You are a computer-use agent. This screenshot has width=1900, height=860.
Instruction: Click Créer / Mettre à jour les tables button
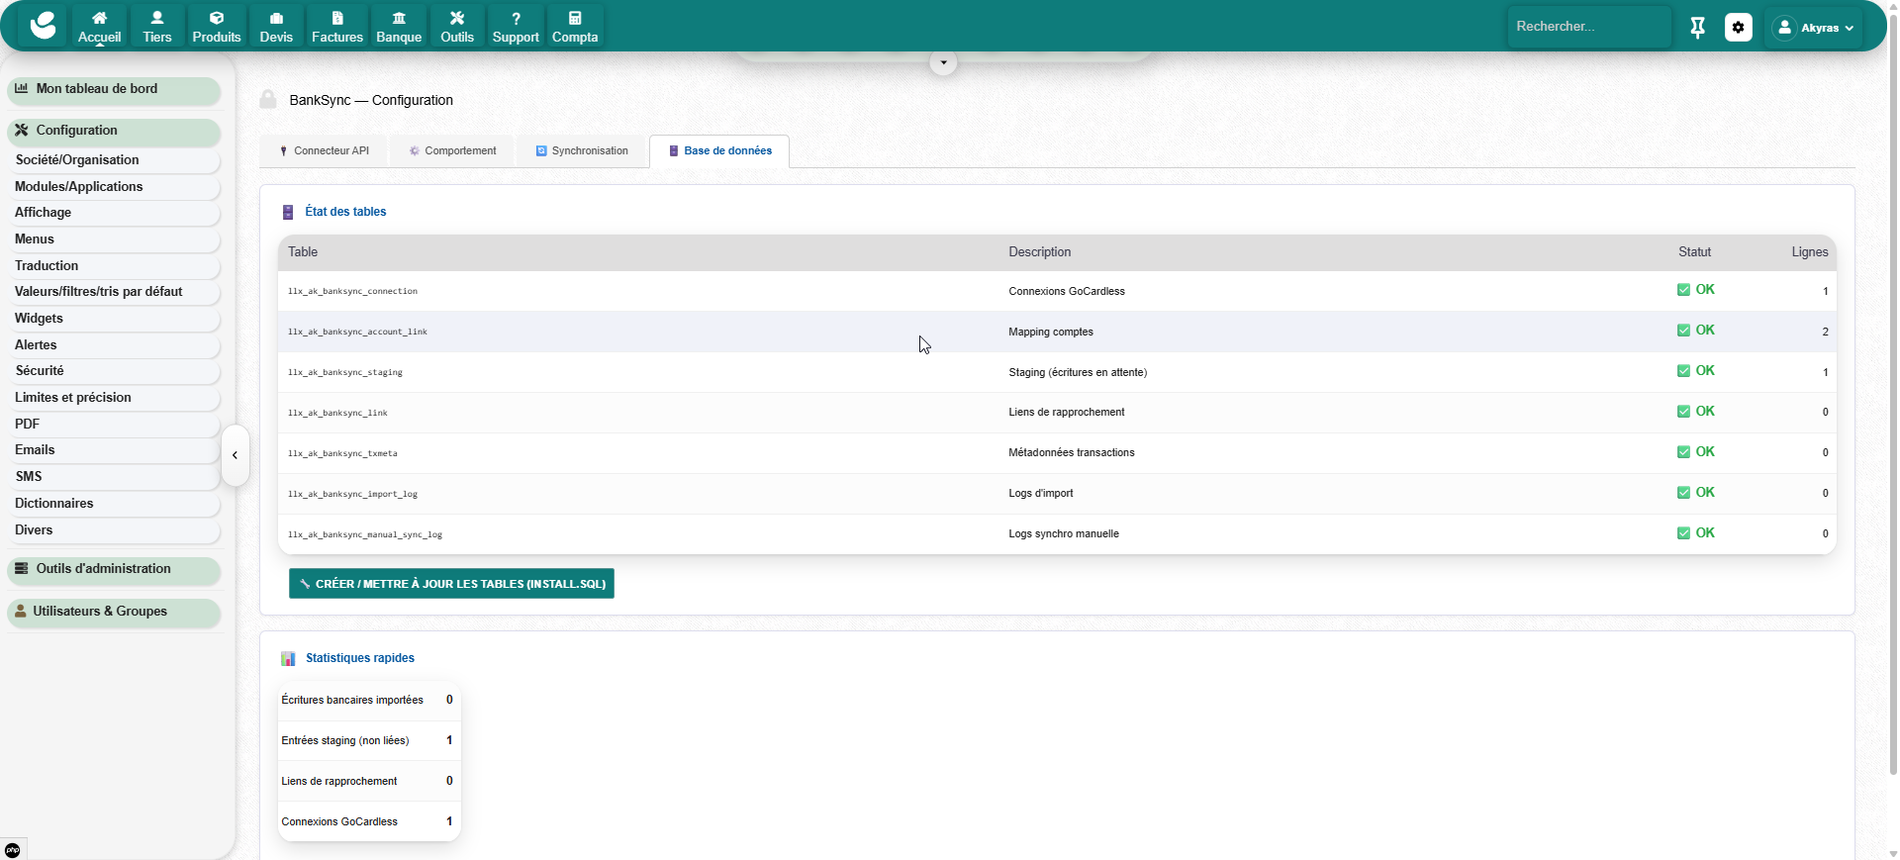point(451,584)
